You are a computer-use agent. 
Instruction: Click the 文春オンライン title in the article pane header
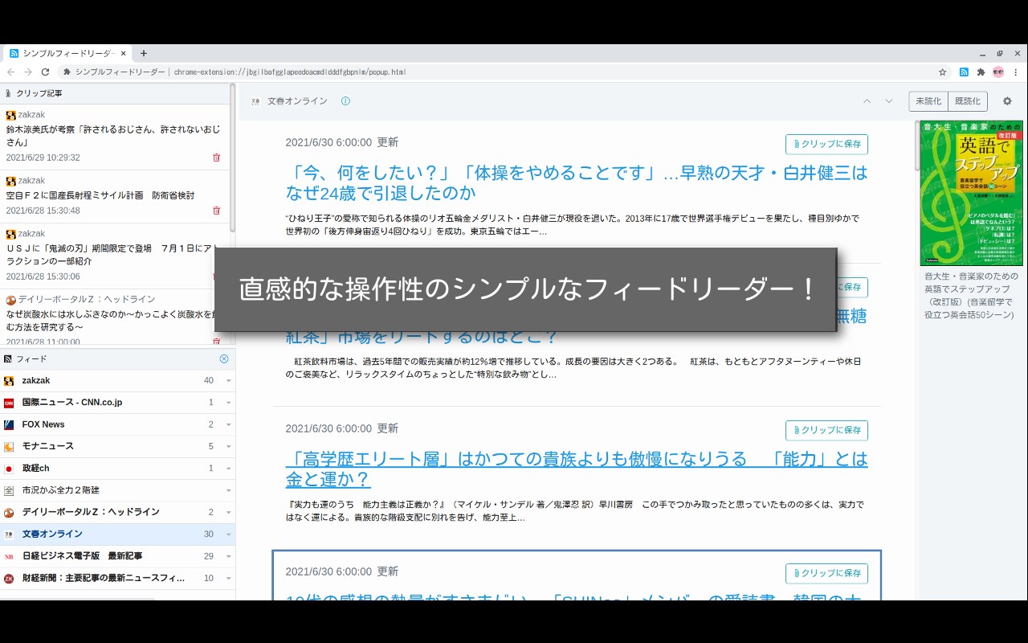click(x=297, y=101)
